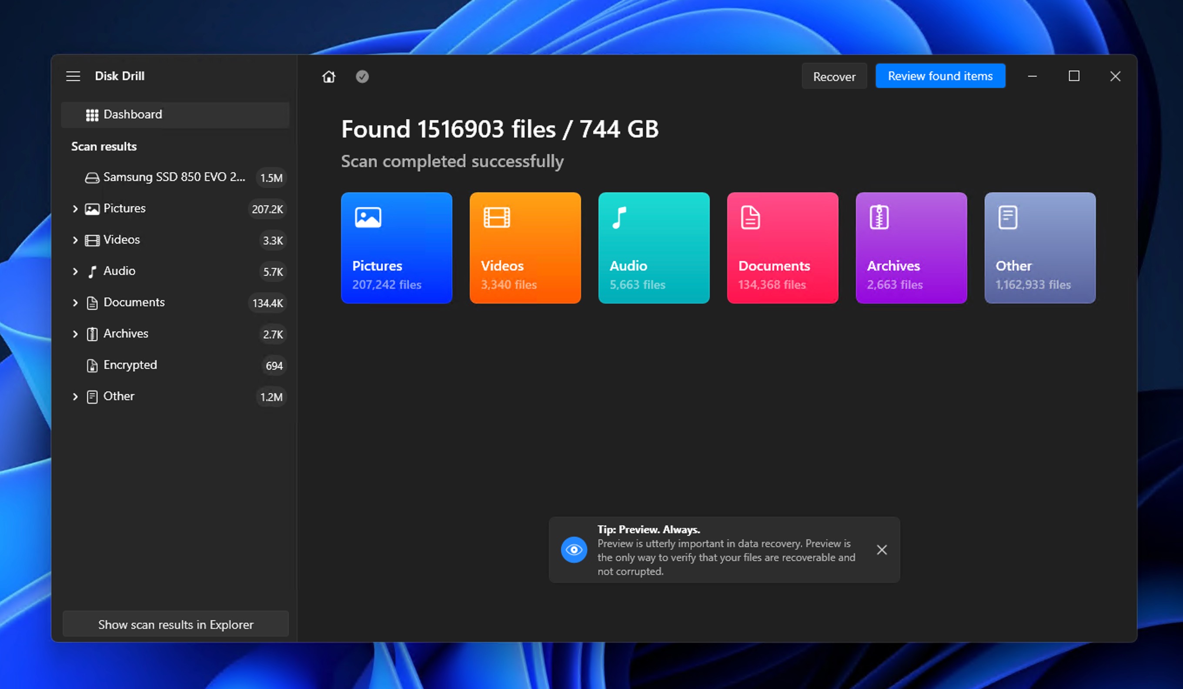Click the 2.7K badge next to Archives

click(x=273, y=334)
